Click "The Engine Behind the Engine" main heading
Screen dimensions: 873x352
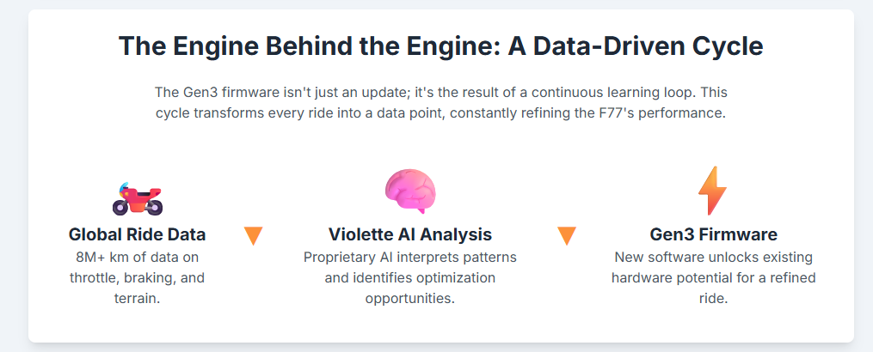tap(440, 46)
